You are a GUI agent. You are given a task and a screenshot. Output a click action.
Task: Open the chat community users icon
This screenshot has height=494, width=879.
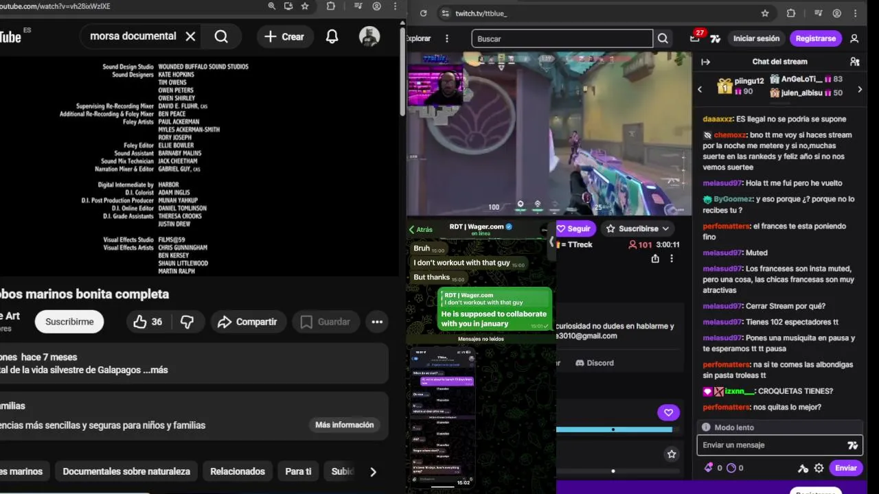[854, 62]
